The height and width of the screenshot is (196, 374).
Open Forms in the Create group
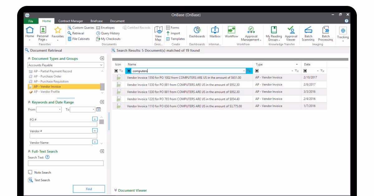tap(173, 28)
